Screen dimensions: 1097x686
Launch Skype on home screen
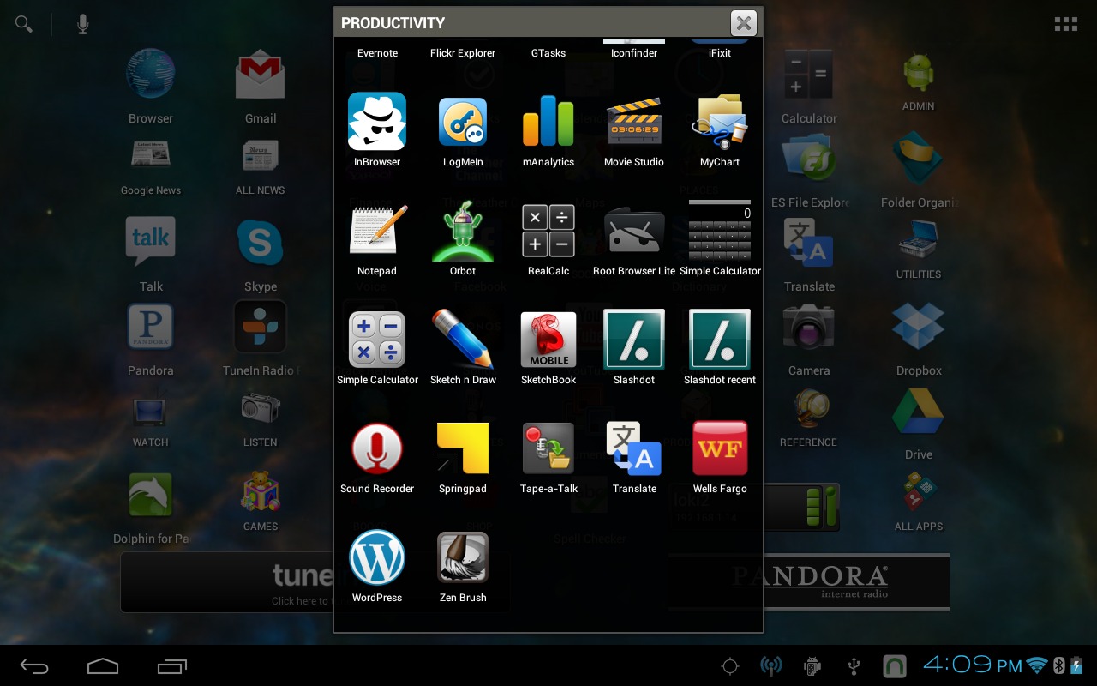point(261,255)
